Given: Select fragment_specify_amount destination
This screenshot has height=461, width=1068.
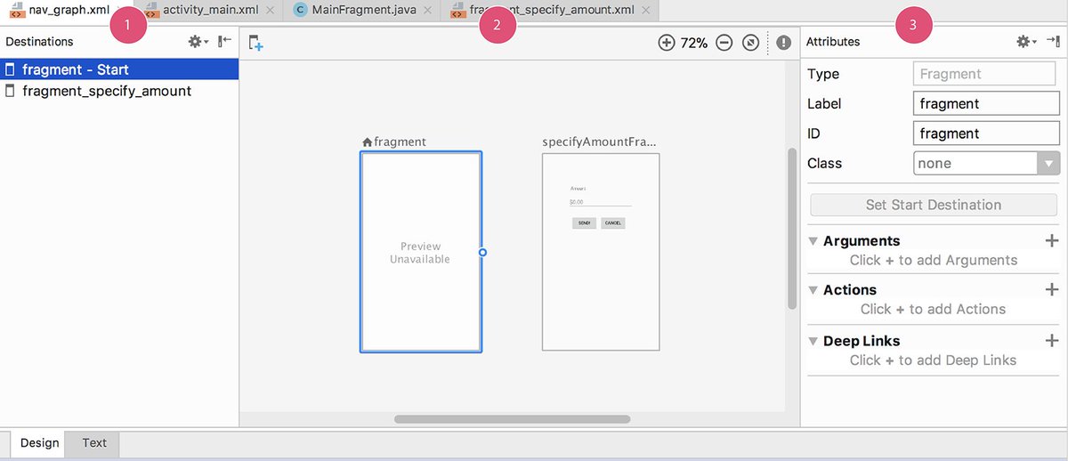Looking at the screenshot, I should pos(119,91).
